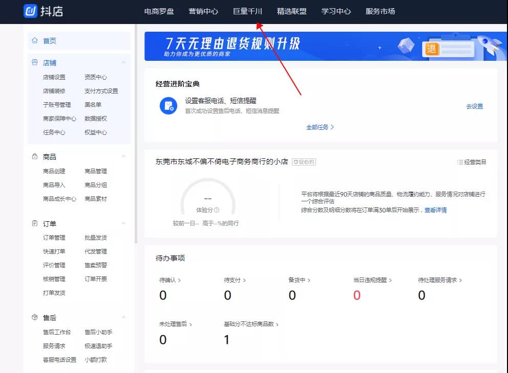Click the 体验分 question mark info icon
Screen dimensions: 508x373
pos(217,210)
